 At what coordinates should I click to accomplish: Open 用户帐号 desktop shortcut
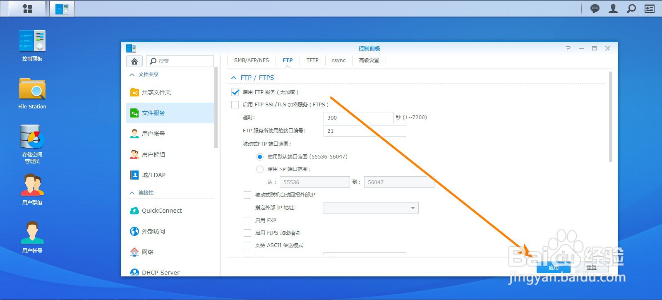point(32,238)
